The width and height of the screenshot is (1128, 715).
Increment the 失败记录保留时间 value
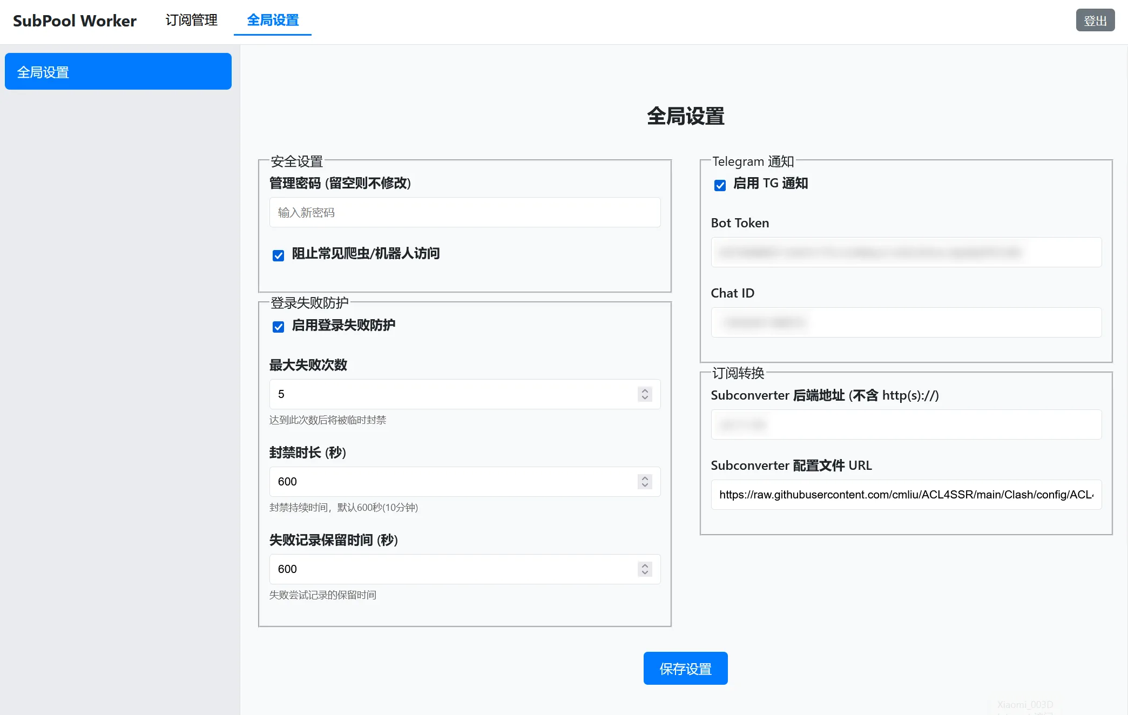644,566
